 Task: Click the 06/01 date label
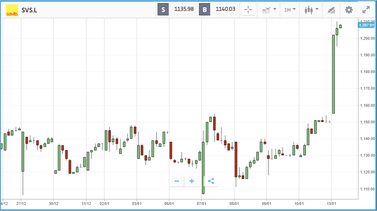[169, 204]
